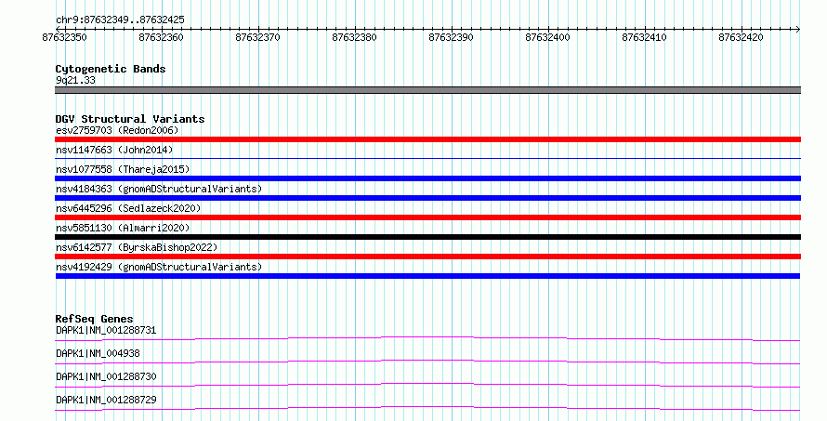The height and width of the screenshot is (421, 827).
Task: Click ruler position 87632410
Action: click(x=644, y=37)
